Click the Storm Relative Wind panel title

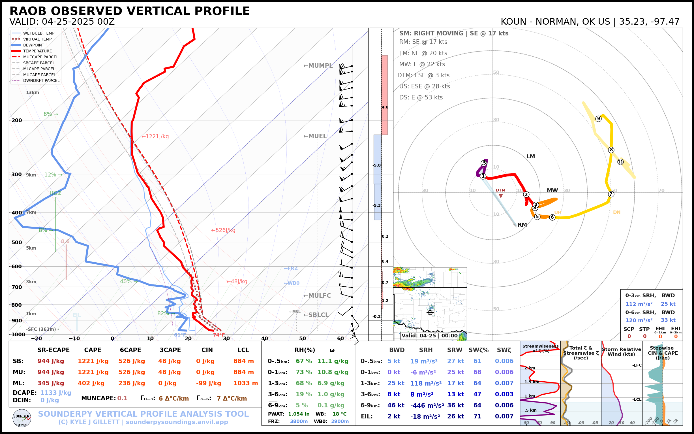point(621,352)
